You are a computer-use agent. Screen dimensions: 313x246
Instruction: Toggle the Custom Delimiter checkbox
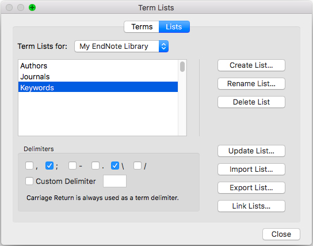(29, 181)
